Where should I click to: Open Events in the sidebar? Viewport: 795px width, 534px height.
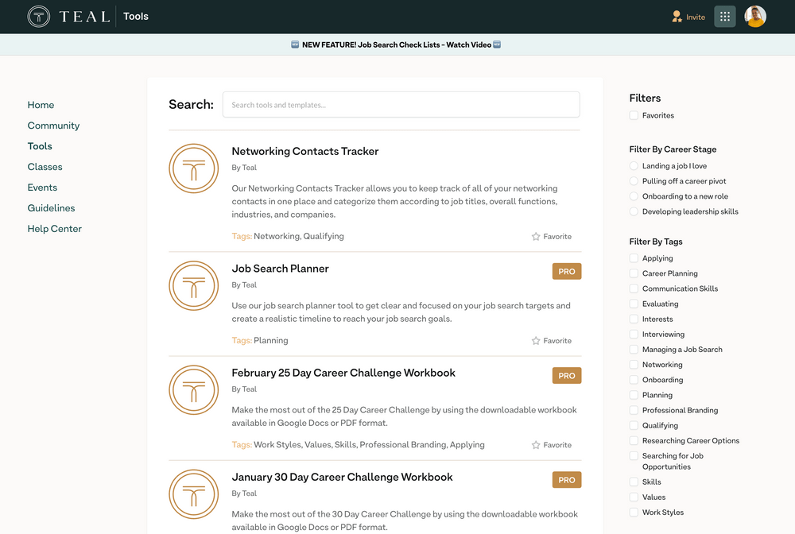(x=42, y=188)
